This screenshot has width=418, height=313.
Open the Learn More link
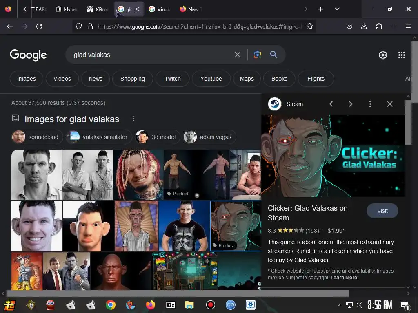click(344, 277)
